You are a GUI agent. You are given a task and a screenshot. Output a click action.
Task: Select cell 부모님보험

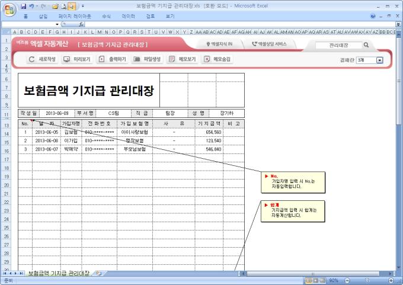click(x=135, y=149)
